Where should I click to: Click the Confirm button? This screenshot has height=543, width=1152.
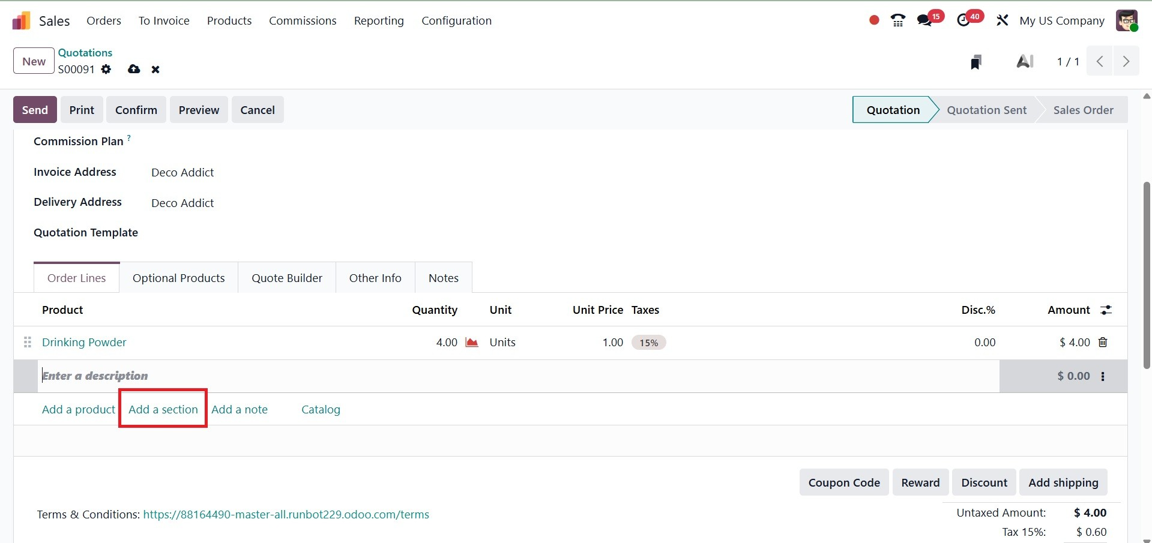(x=136, y=110)
